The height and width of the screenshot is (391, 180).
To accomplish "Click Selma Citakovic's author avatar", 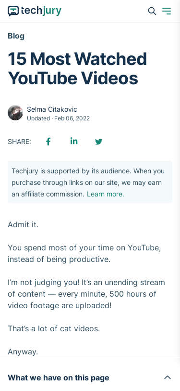I will [15, 113].
